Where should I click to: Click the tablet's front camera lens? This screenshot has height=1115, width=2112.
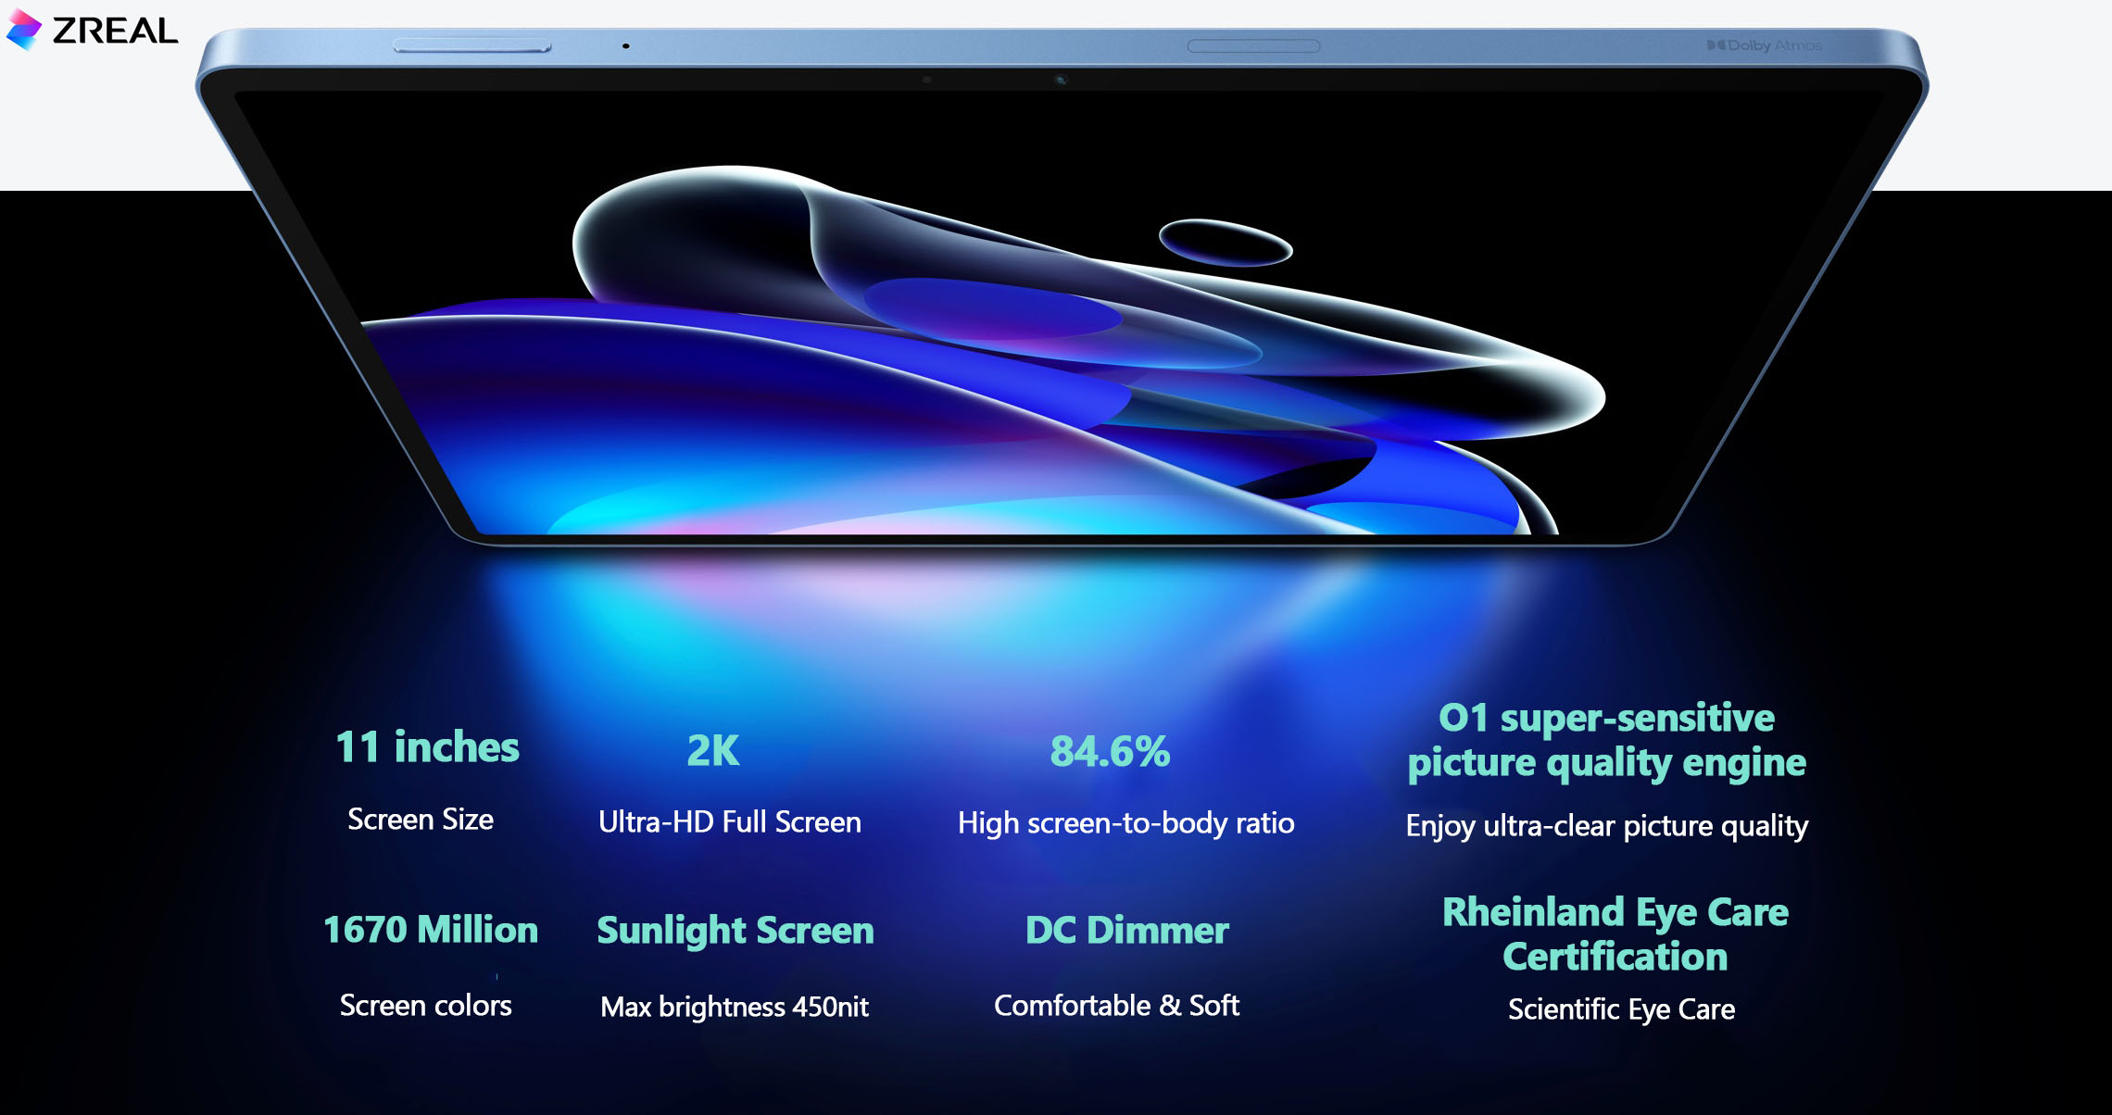pyautogui.click(x=1061, y=80)
